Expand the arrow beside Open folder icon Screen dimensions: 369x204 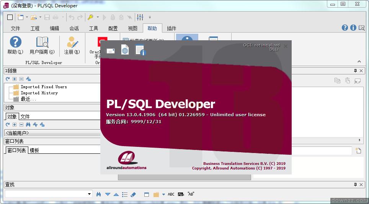pyautogui.click(x=40, y=17)
